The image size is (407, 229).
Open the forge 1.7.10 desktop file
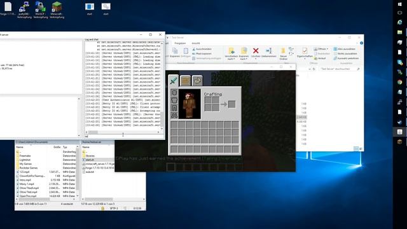coord(8,8)
